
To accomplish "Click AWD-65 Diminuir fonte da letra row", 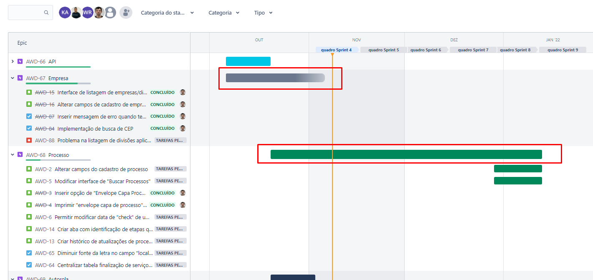I will coord(99,253).
